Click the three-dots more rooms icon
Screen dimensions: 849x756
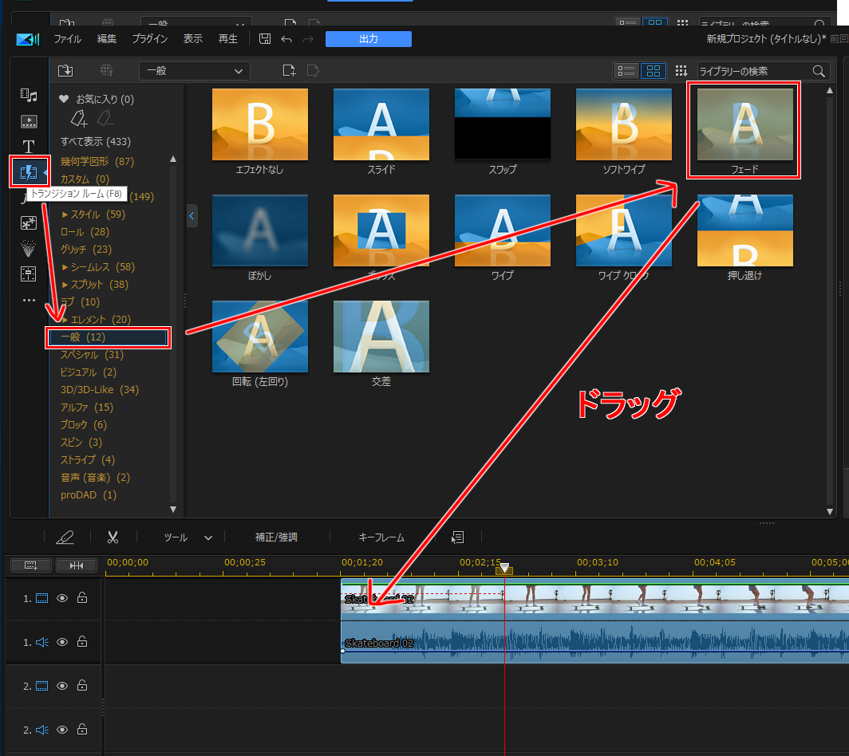[x=29, y=301]
